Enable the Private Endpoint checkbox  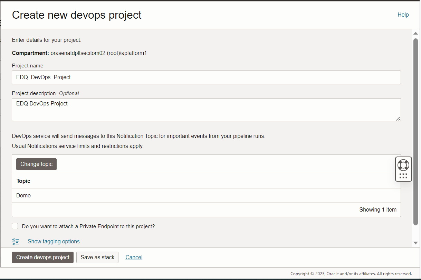click(x=15, y=226)
